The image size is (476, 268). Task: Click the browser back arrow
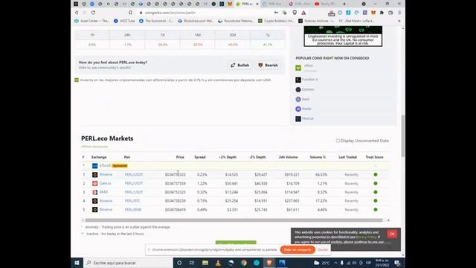point(77,13)
